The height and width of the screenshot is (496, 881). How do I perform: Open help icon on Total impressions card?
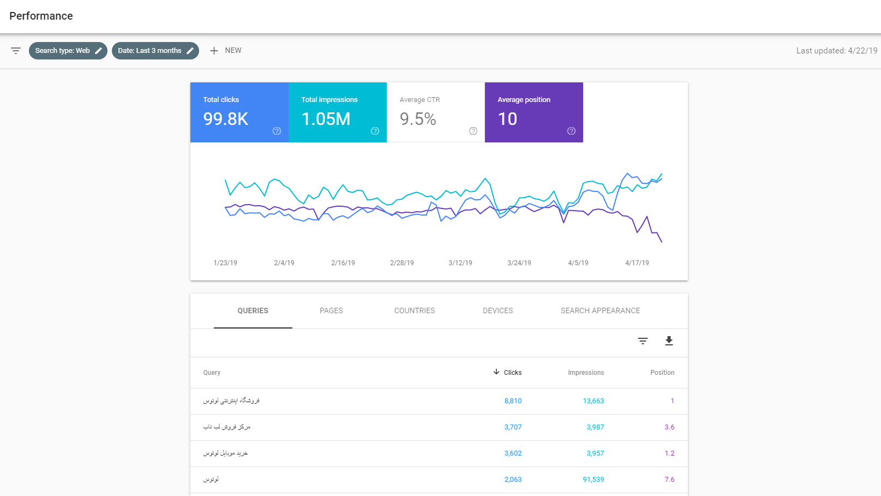[375, 131]
